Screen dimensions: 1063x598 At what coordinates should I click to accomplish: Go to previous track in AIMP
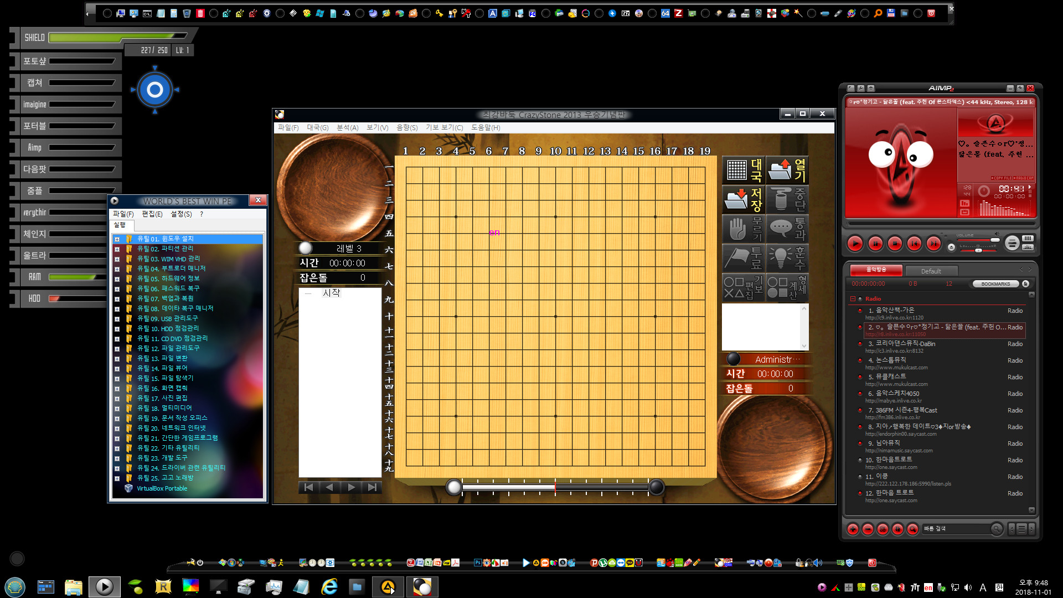point(914,244)
